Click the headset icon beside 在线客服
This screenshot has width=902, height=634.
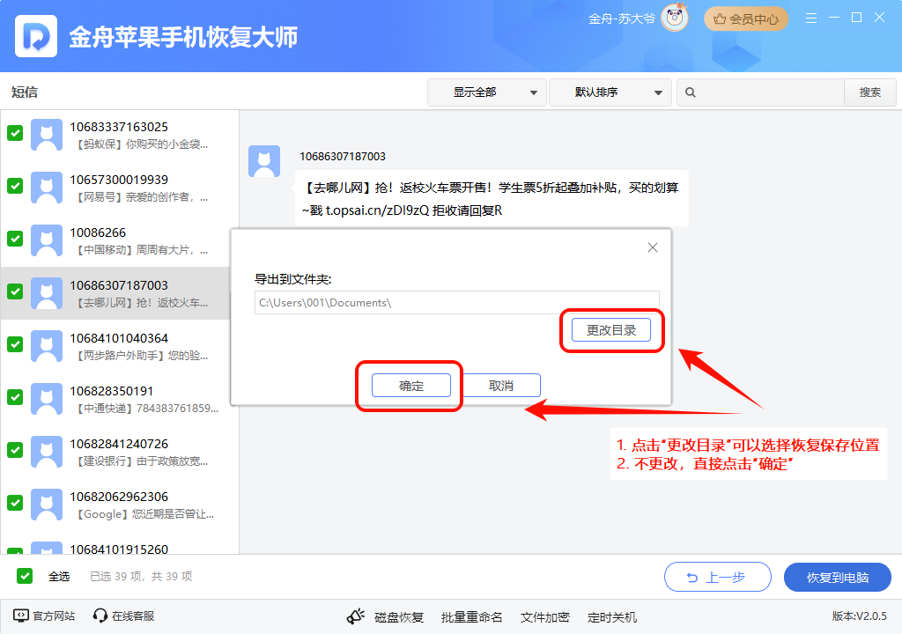pos(100,616)
